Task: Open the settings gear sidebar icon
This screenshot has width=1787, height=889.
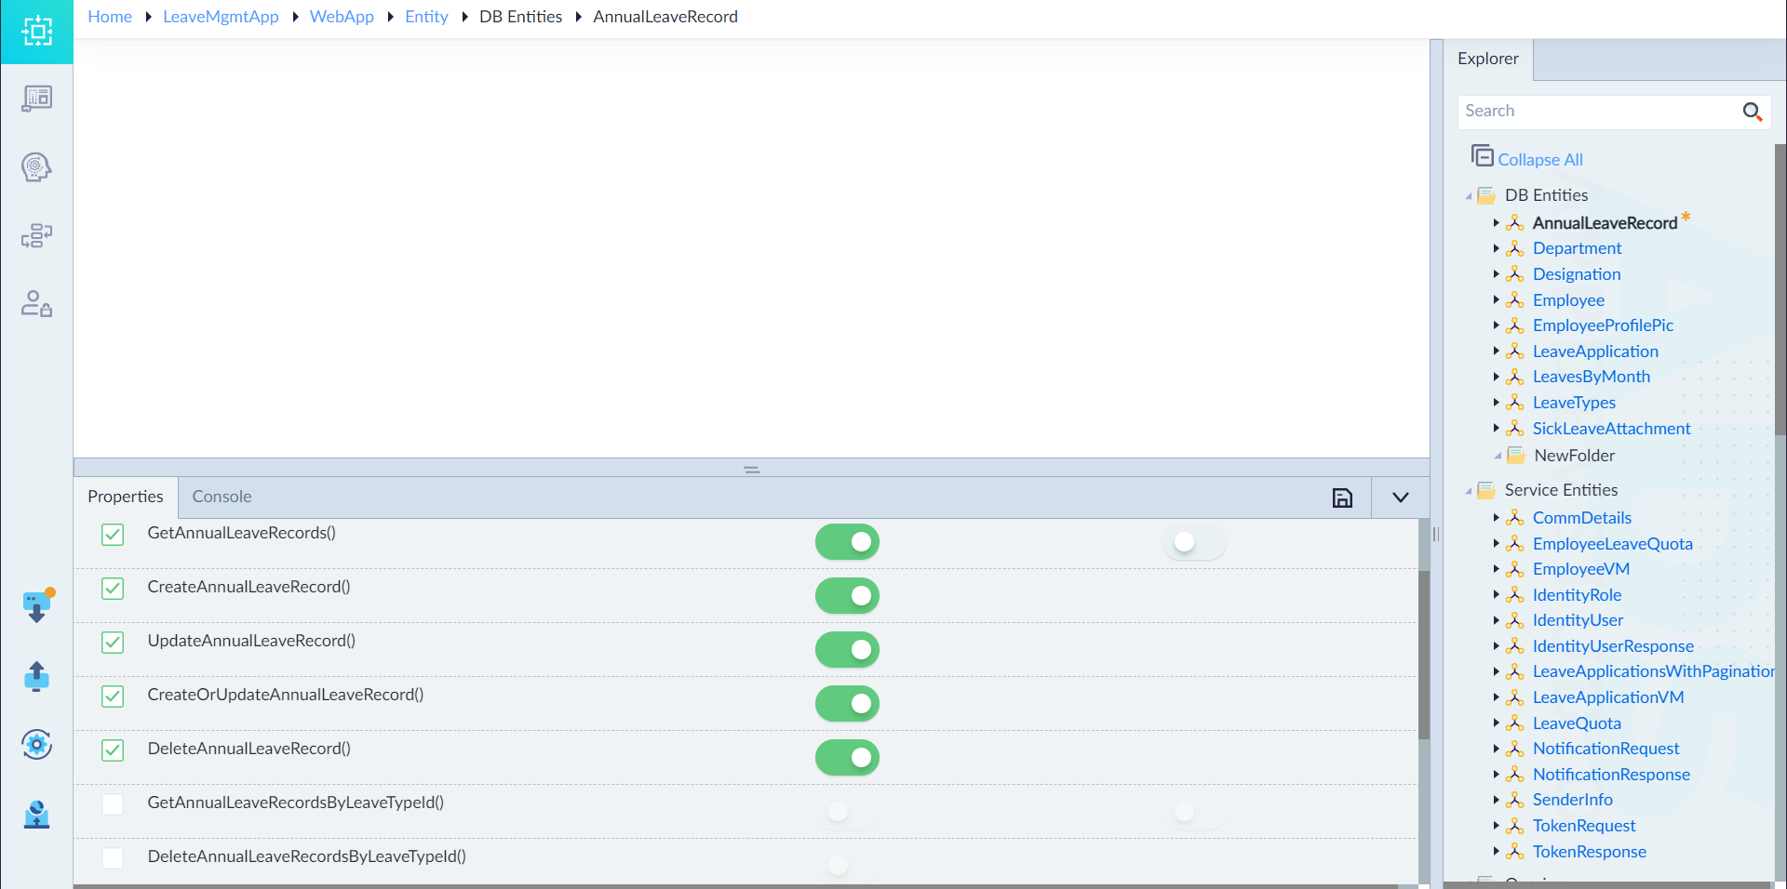Action: click(x=36, y=744)
